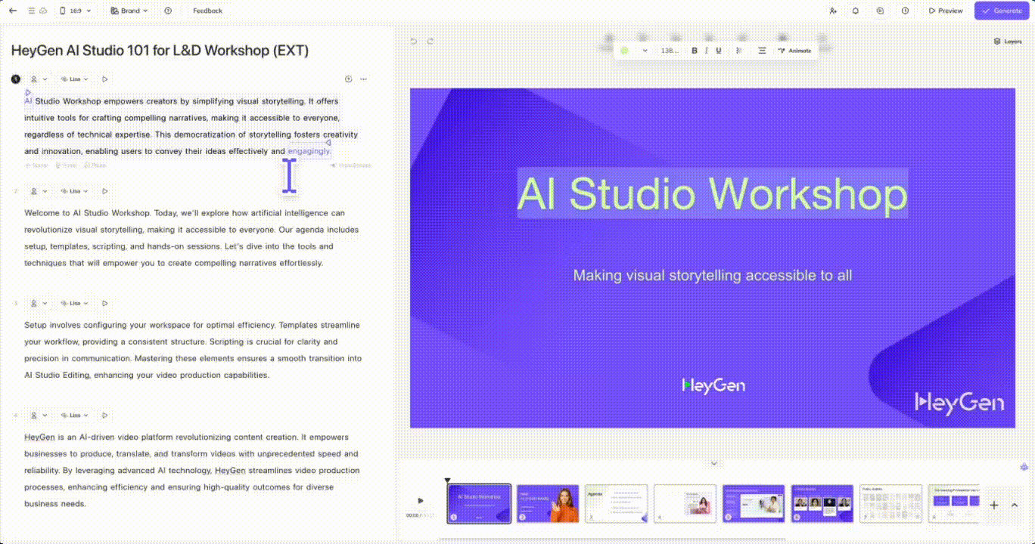Click the Animate button in text toolbar
This screenshot has height=544, width=1035.
coord(794,51)
